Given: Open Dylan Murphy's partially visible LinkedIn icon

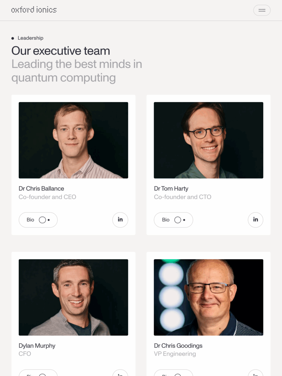Looking at the screenshot, I should click(120, 373).
